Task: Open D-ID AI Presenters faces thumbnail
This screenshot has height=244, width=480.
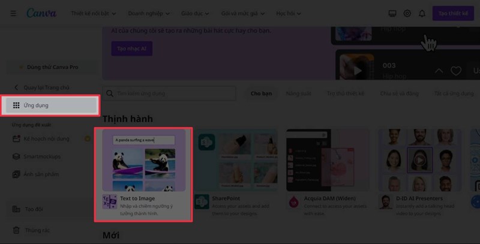Action: tap(420, 160)
